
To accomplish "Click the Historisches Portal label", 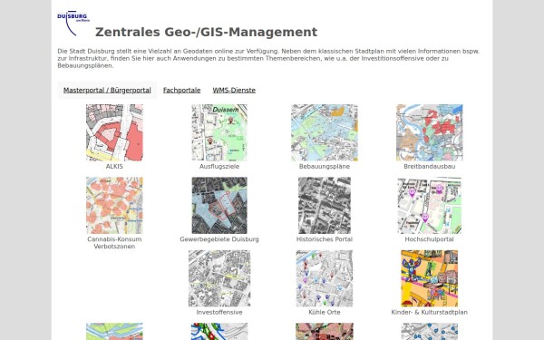I will tap(325, 239).
